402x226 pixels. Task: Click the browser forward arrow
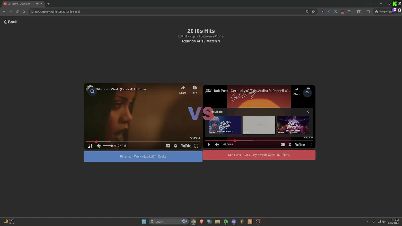click(10, 12)
